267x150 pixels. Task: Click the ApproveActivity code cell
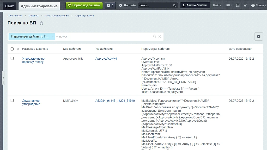point(73,59)
